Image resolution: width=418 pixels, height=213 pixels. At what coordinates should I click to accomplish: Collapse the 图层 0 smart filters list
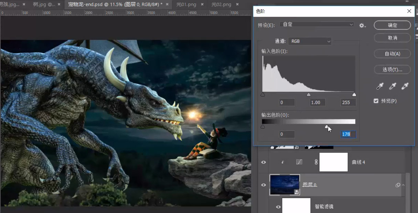click(x=403, y=185)
